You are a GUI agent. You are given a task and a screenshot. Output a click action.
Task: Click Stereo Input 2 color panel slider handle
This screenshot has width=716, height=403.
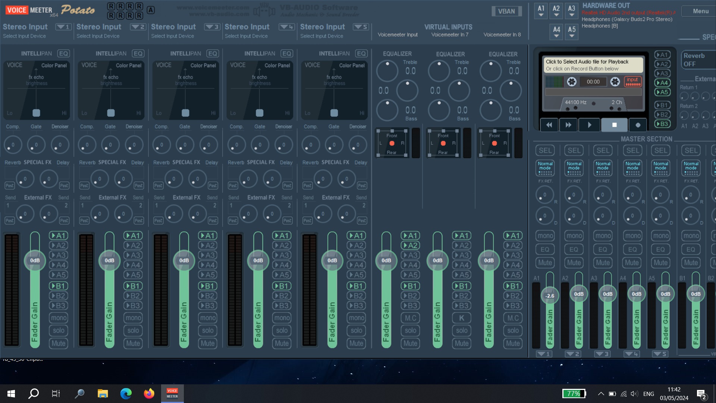[111, 113]
